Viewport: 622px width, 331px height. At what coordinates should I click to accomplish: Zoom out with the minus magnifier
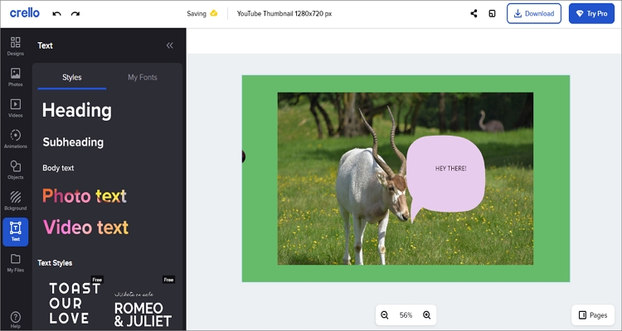[384, 315]
